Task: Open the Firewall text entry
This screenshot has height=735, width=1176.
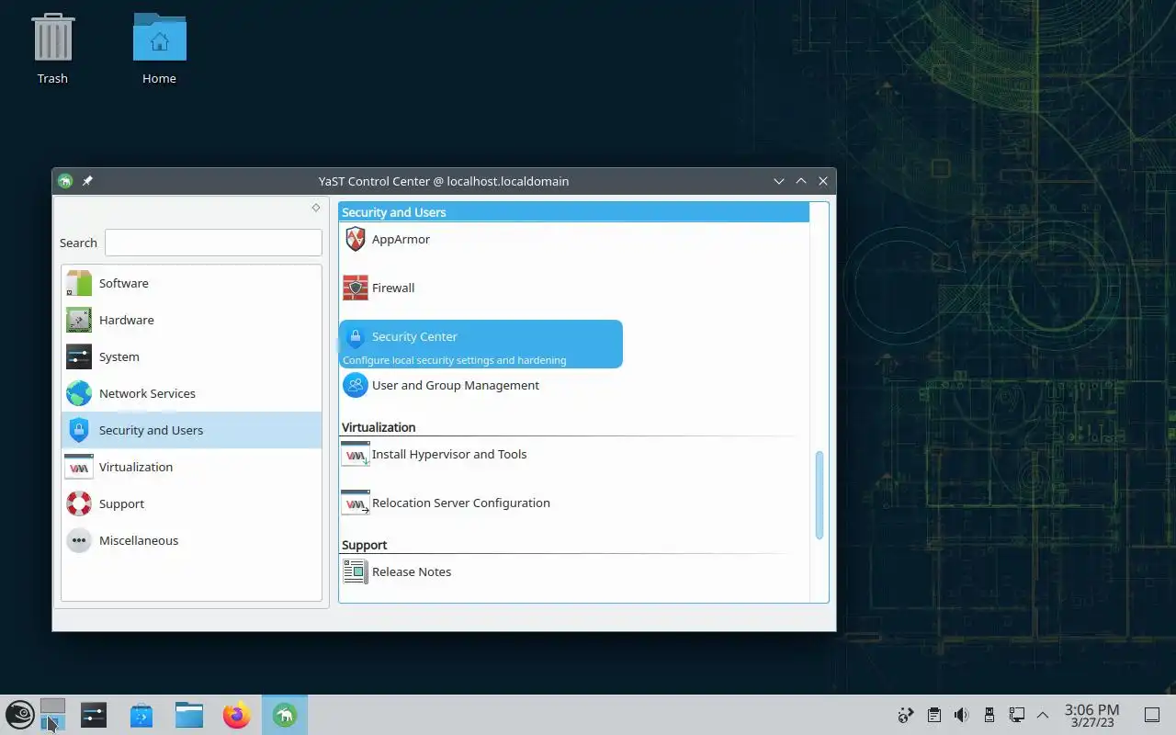Action: click(393, 288)
